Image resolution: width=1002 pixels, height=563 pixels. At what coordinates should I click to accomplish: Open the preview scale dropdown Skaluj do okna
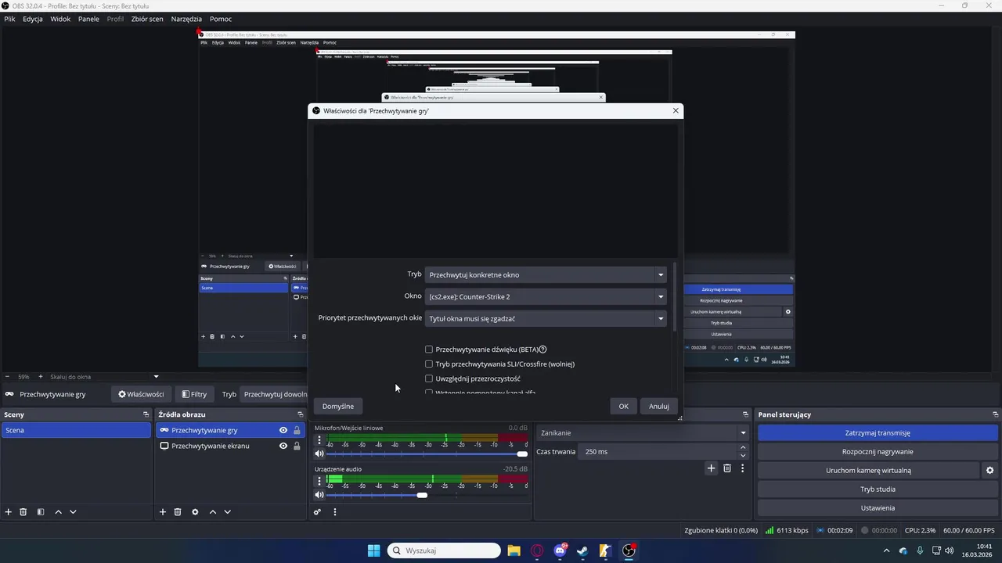click(104, 377)
